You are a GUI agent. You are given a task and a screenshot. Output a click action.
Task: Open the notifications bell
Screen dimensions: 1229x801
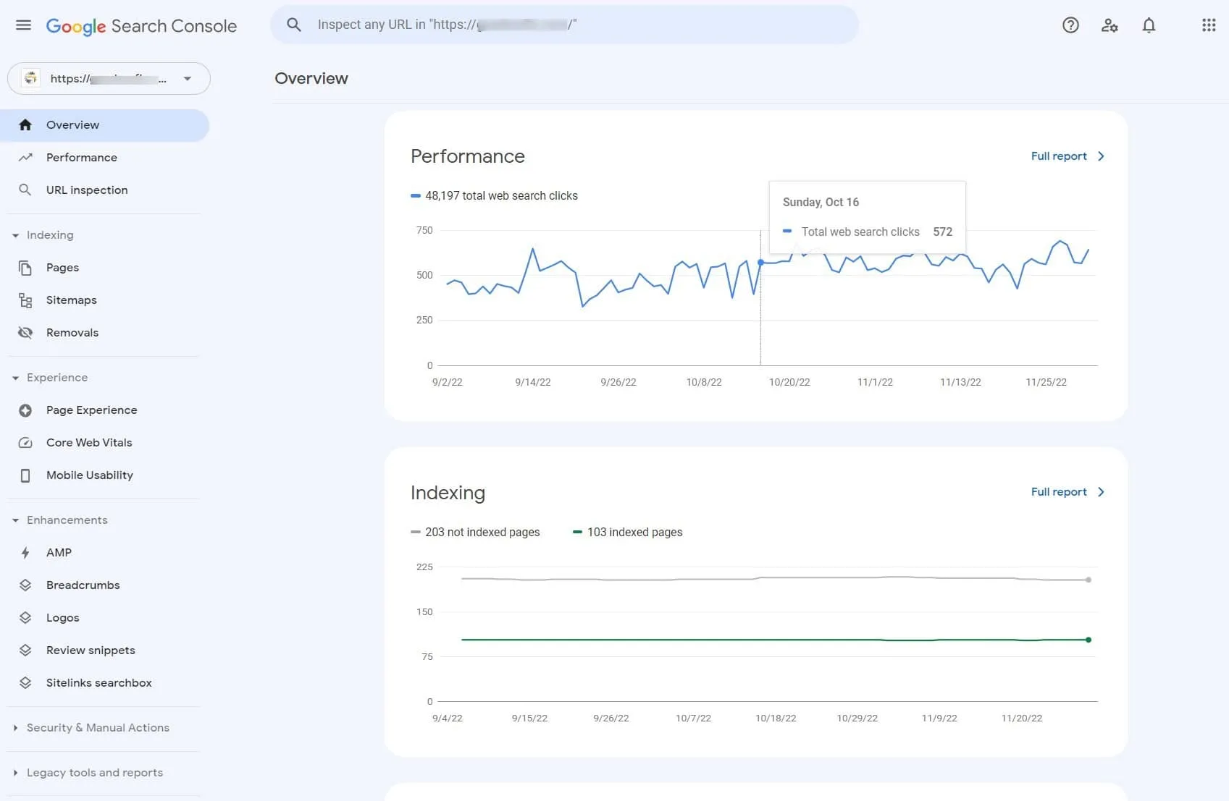[1149, 25]
